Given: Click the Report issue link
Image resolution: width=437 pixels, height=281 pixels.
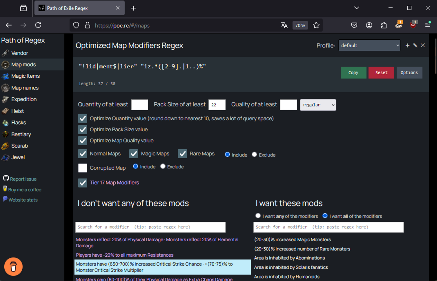Looking at the screenshot, I should 23,179.
